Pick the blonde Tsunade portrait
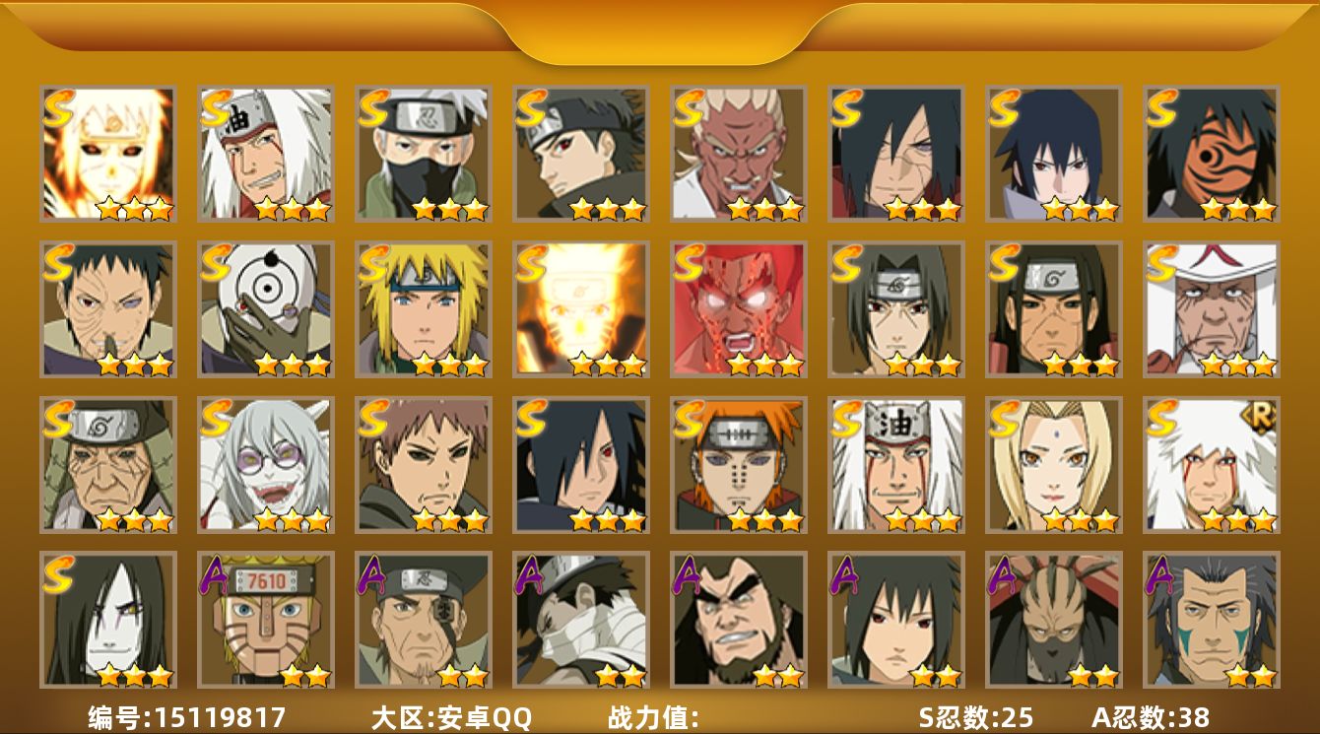Screen dimensions: 1320x734 point(1054,464)
